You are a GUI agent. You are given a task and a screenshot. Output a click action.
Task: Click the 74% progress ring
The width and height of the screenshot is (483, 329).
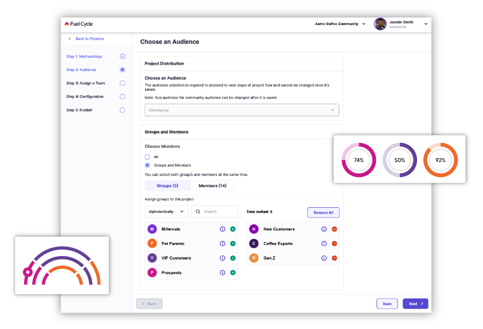pyautogui.click(x=359, y=160)
